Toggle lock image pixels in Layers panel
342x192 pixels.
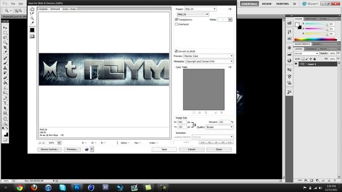tap(307, 59)
